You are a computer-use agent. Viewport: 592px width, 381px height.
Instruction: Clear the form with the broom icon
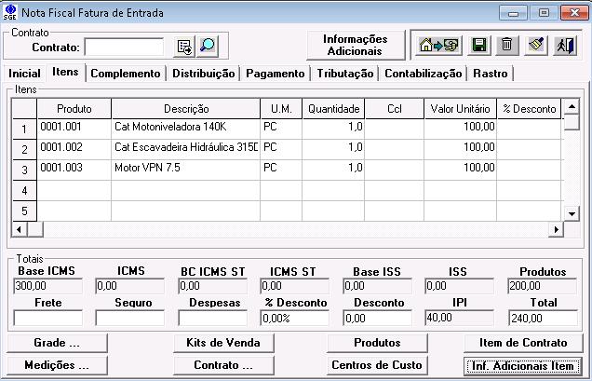tap(536, 45)
